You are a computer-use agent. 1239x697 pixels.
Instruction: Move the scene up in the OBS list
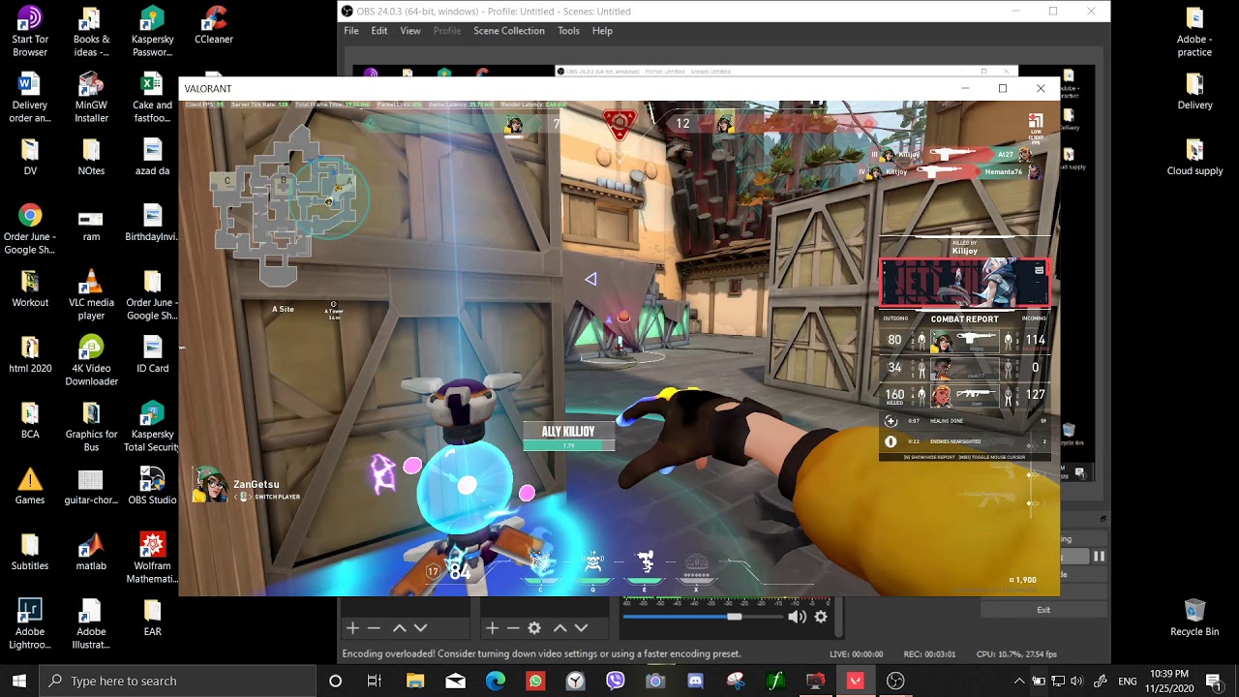click(399, 628)
